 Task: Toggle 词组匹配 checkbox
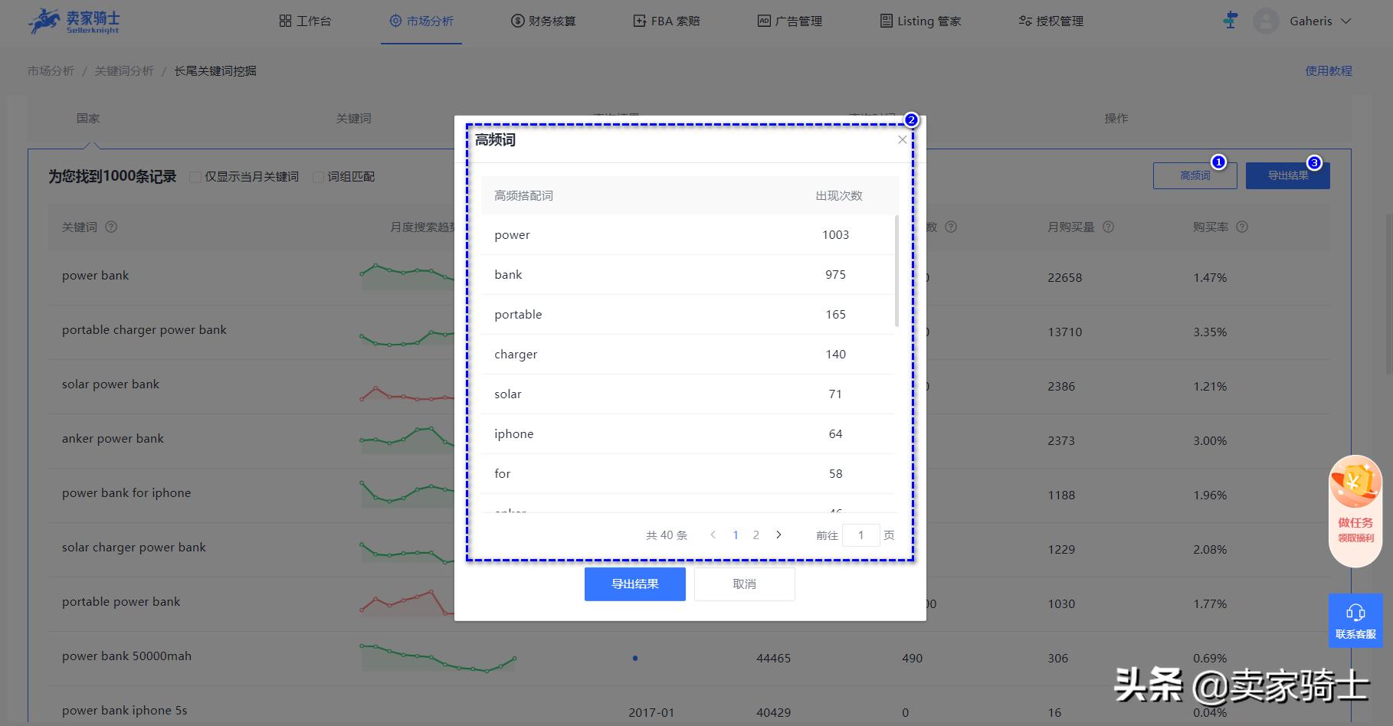(x=319, y=177)
